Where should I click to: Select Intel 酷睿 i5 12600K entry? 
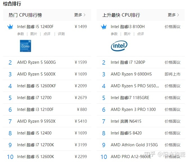(x=35, y=157)
